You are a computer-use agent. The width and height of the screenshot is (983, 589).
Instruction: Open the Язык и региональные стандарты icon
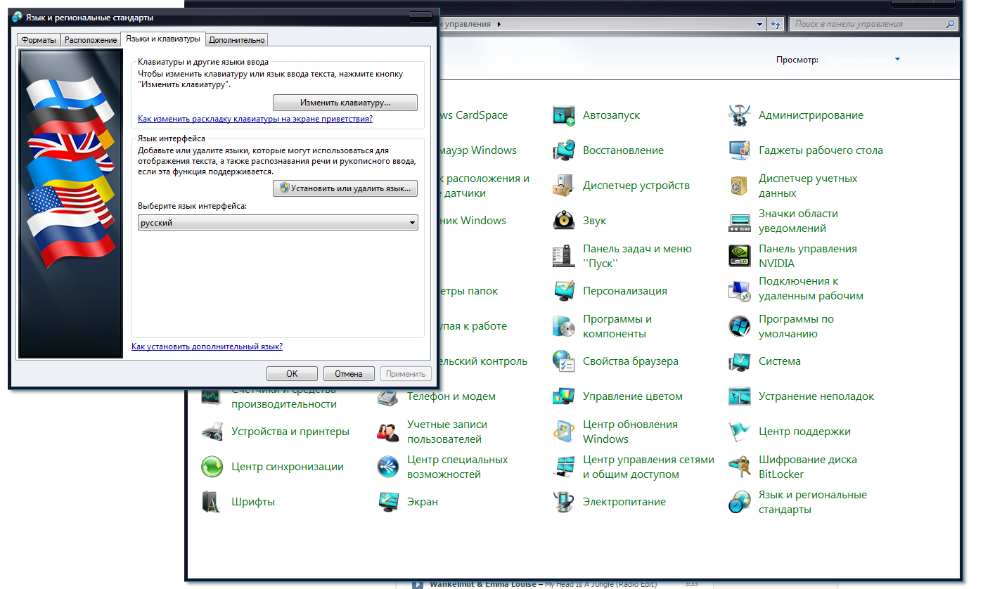click(740, 502)
